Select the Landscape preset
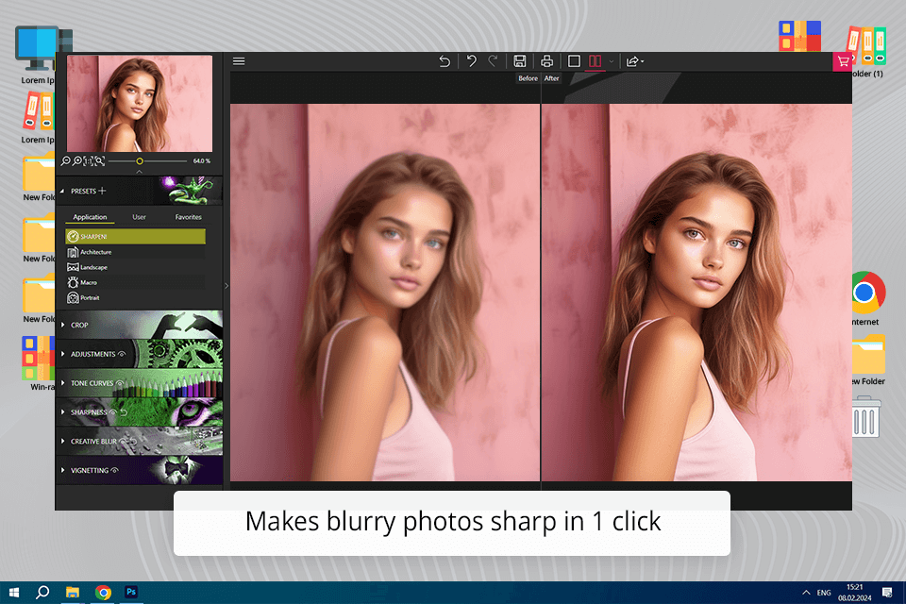This screenshot has width=906, height=604. click(x=135, y=267)
